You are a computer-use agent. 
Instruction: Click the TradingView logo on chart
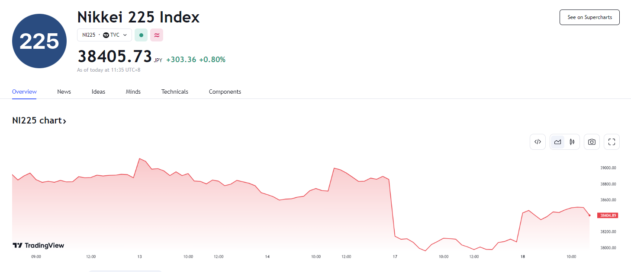(x=38, y=245)
